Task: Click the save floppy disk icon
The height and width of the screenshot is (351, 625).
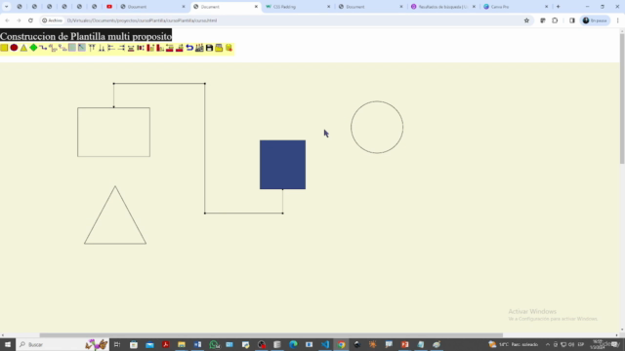Action: [209, 48]
